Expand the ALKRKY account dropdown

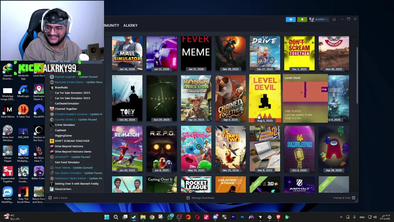point(318,19)
